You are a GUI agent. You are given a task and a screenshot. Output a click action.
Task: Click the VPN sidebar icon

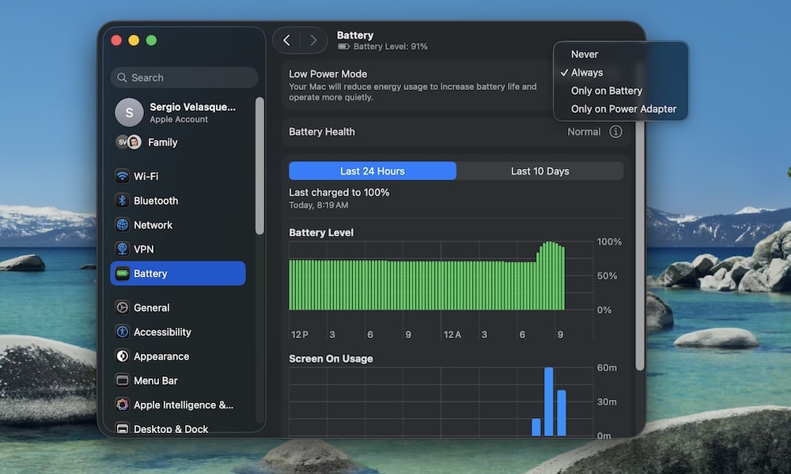coord(123,249)
